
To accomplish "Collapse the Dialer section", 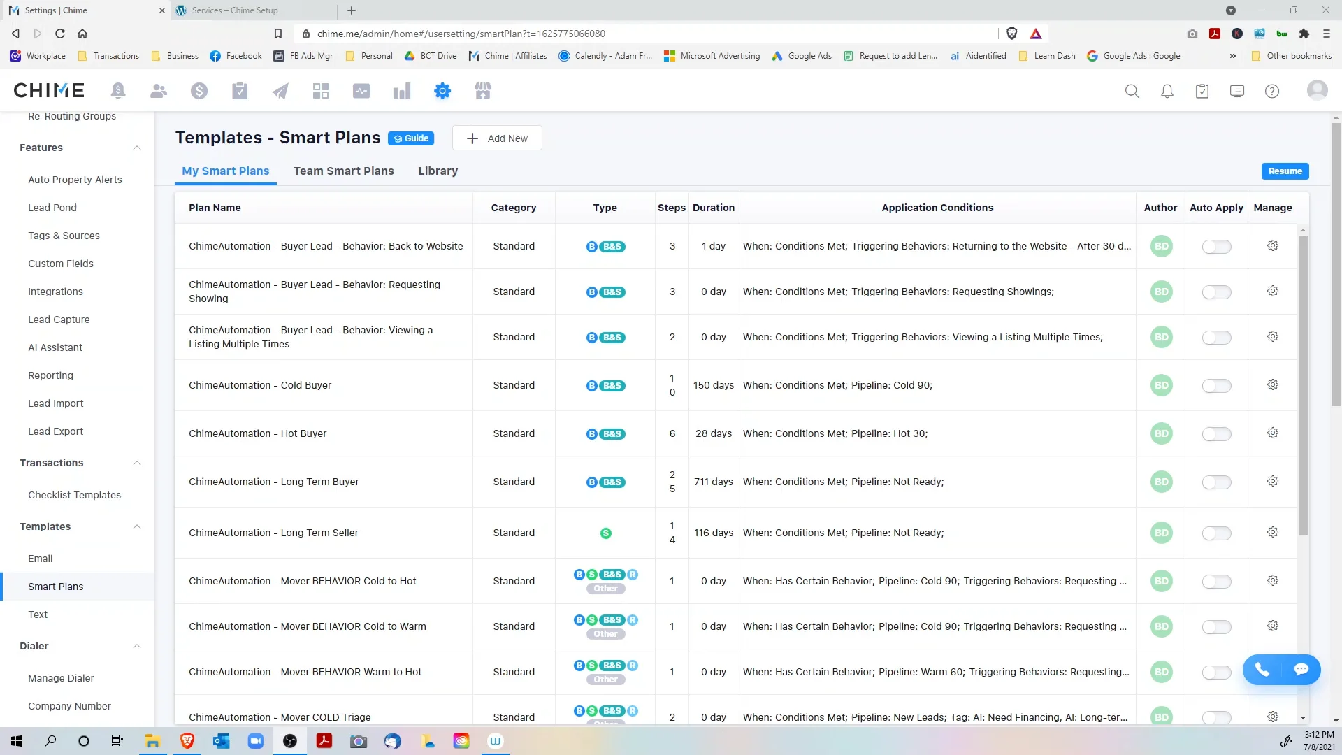I will tap(137, 646).
